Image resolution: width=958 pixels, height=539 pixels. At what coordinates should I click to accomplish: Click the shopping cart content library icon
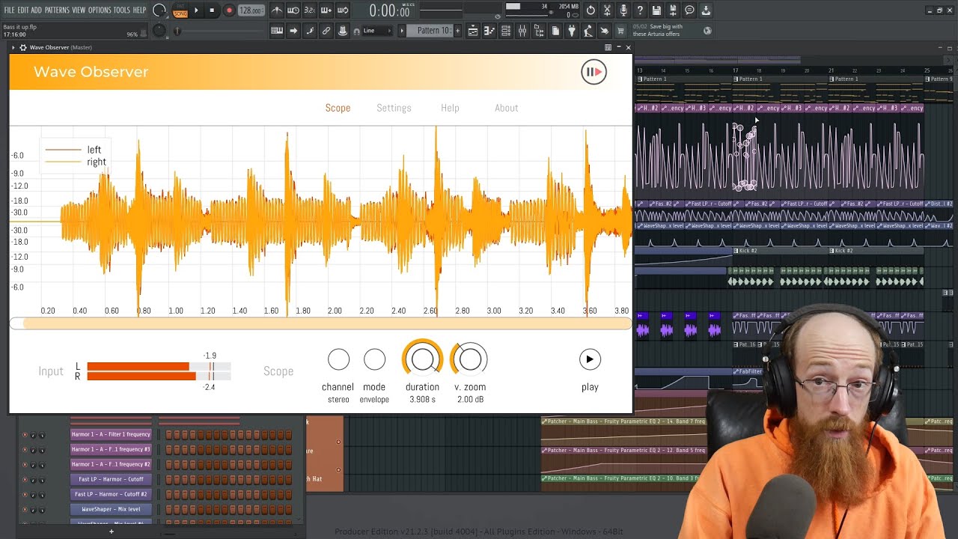click(x=620, y=31)
